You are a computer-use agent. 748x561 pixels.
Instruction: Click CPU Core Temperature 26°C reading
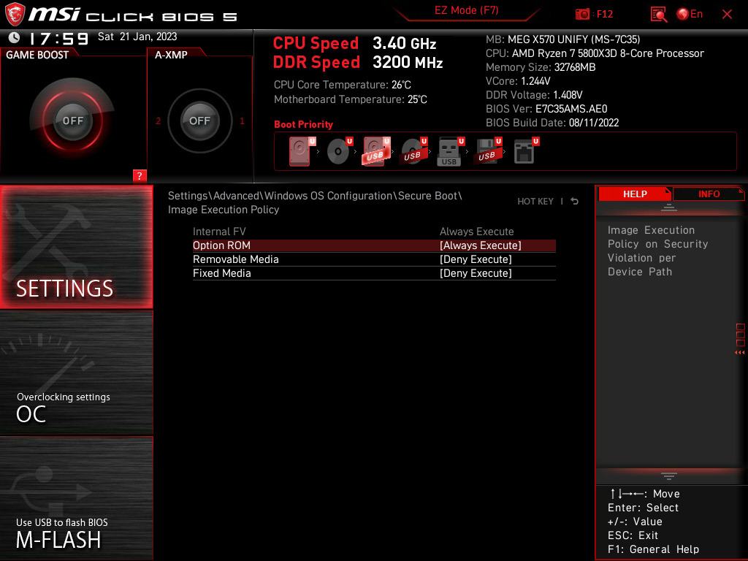point(342,85)
